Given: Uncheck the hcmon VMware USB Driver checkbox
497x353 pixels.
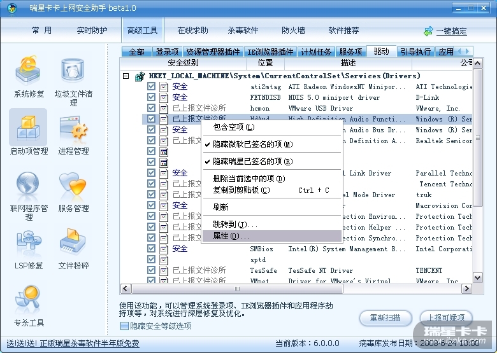Looking at the screenshot, I should click(151, 108).
